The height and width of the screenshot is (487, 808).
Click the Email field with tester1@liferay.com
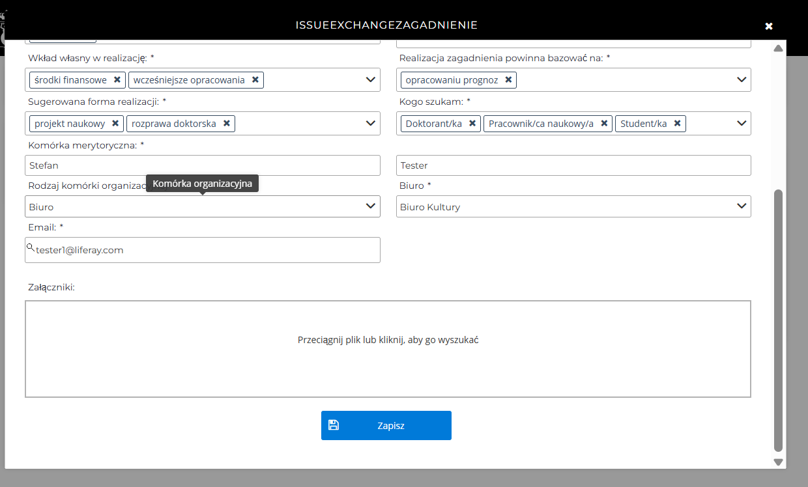(x=202, y=250)
